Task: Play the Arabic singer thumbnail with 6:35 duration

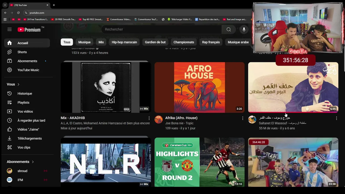Action: click(x=293, y=87)
